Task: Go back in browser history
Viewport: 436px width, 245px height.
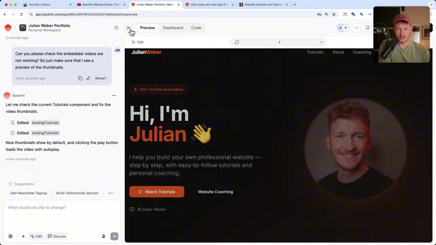Action: (5, 14)
